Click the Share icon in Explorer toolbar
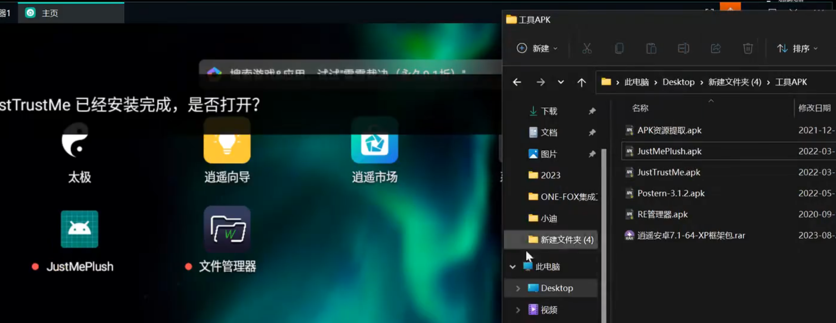This screenshot has width=836, height=323. tap(716, 48)
